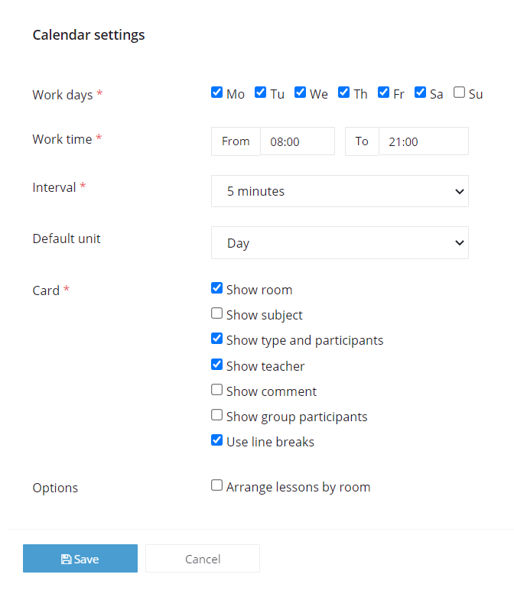The height and width of the screenshot is (610, 514).
Task: Uncheck the Fr work day checkbox
Action: click(383, 92)
